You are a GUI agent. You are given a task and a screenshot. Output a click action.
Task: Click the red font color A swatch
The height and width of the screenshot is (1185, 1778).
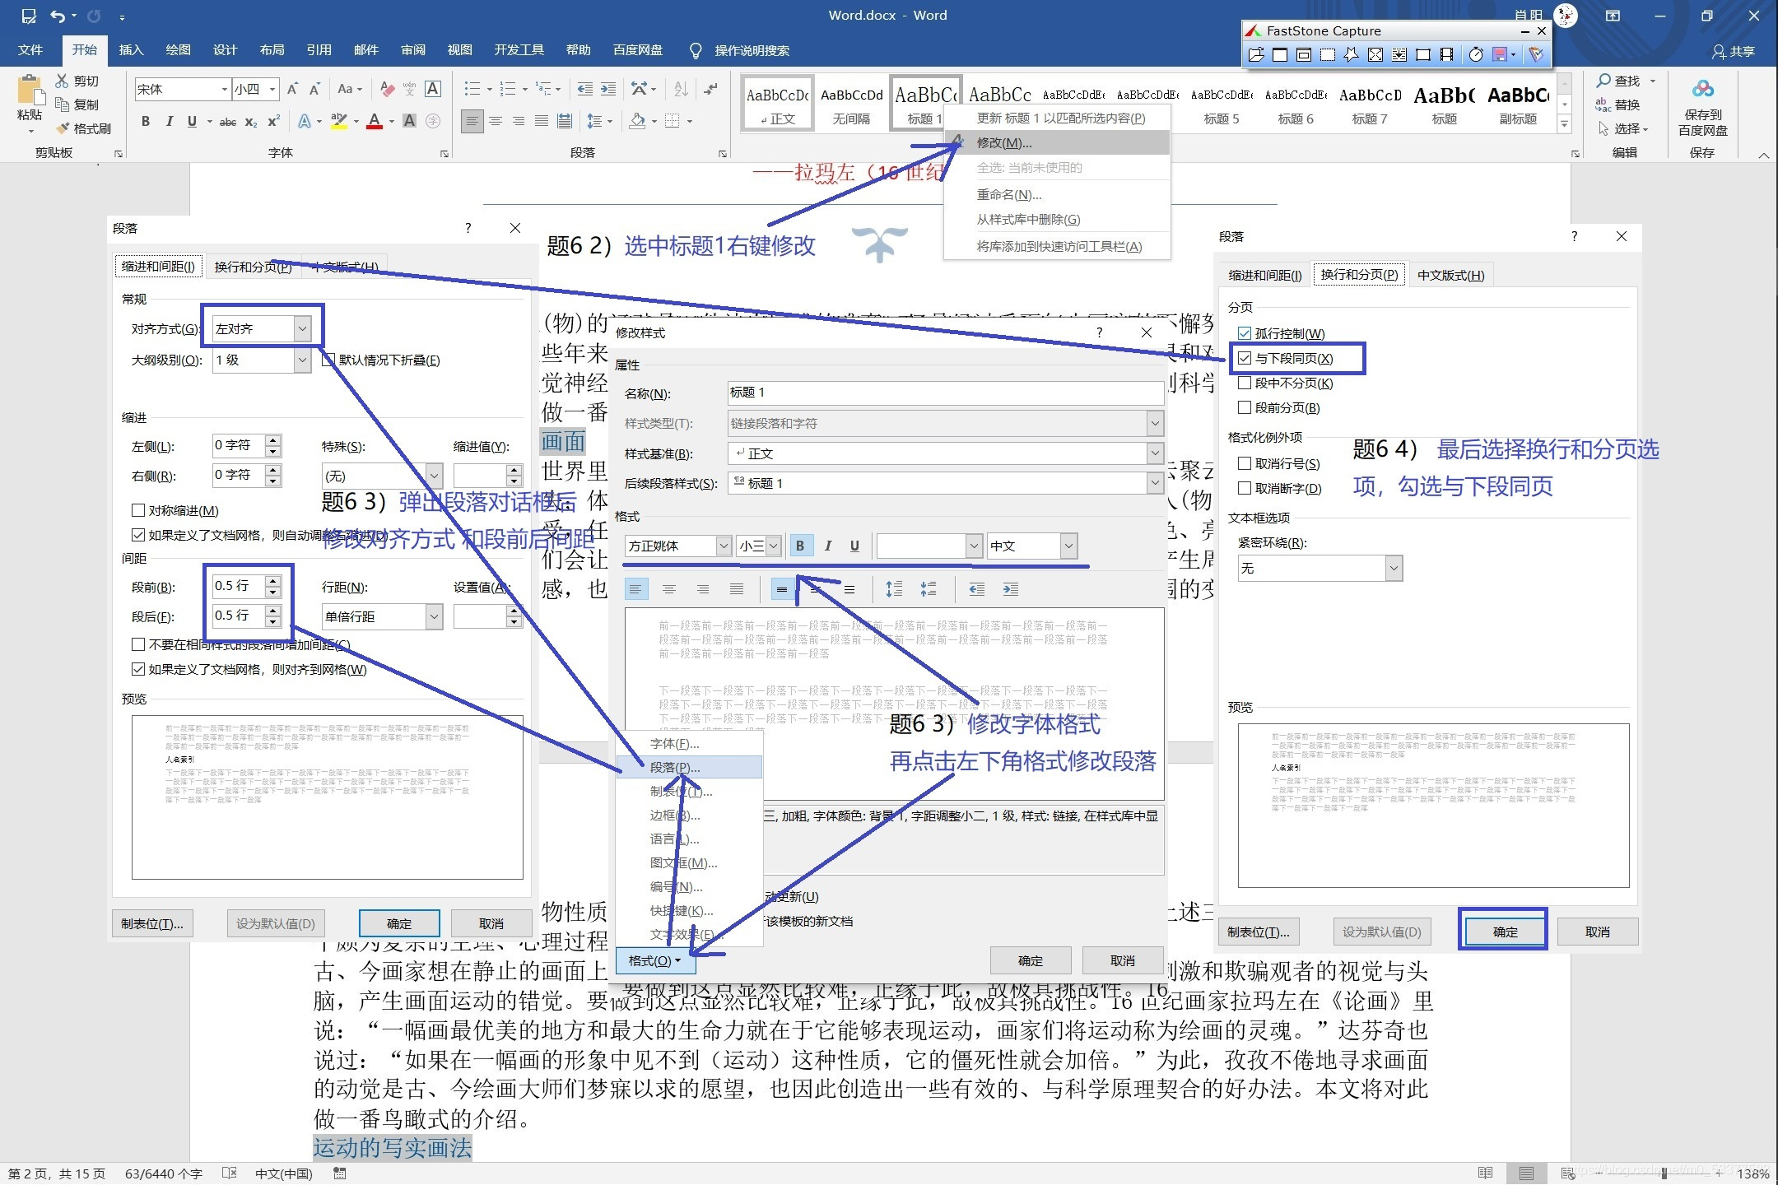click(x=375, y=122)
